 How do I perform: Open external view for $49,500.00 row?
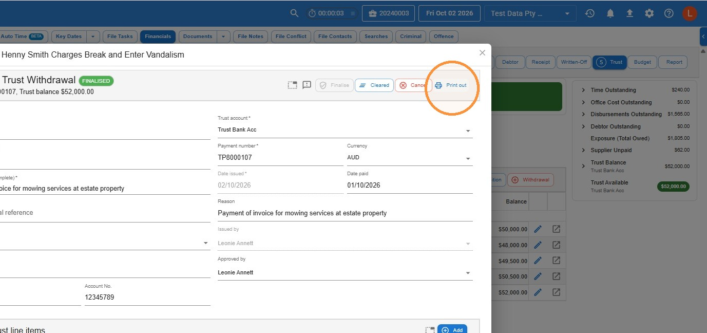[x=556, y=261]
